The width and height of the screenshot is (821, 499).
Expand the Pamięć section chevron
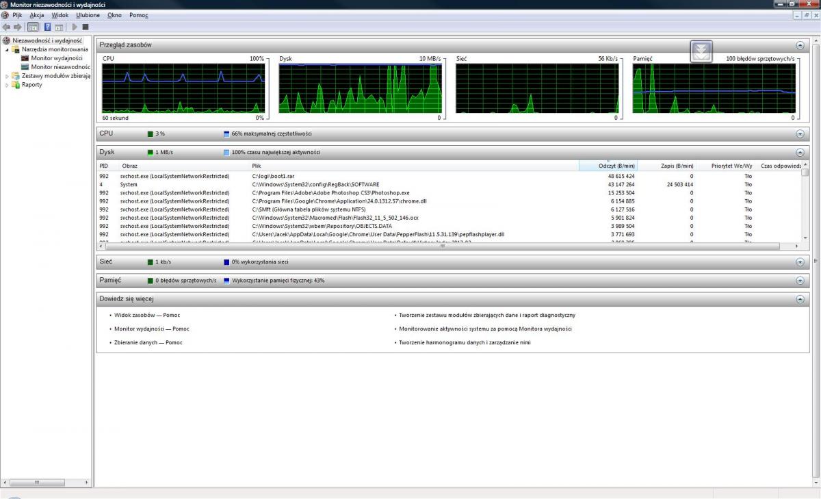[800, 281]
